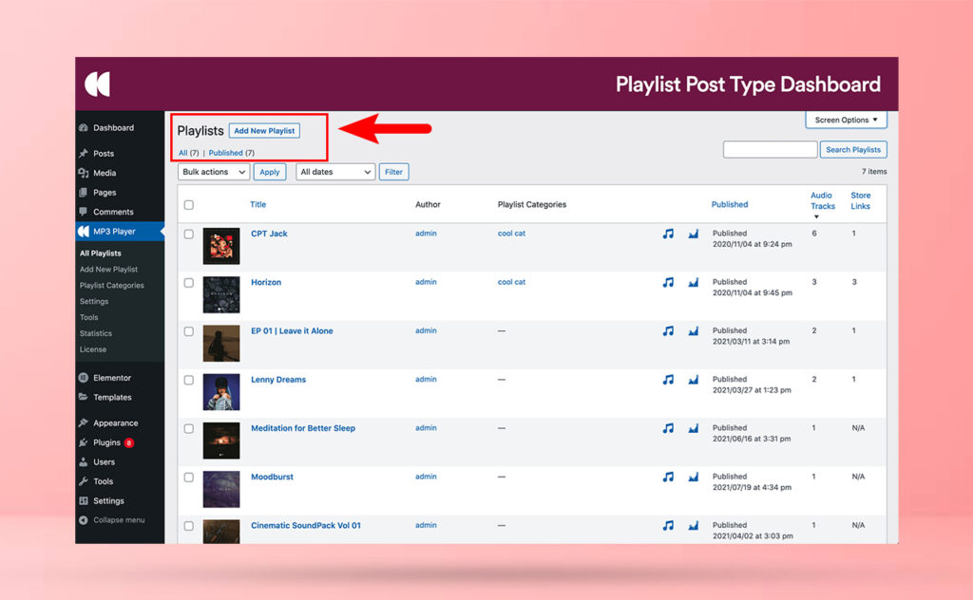The image size is (973, 600).
Task: Open the Bulk actions dropdown
Action: coord(212,172)
